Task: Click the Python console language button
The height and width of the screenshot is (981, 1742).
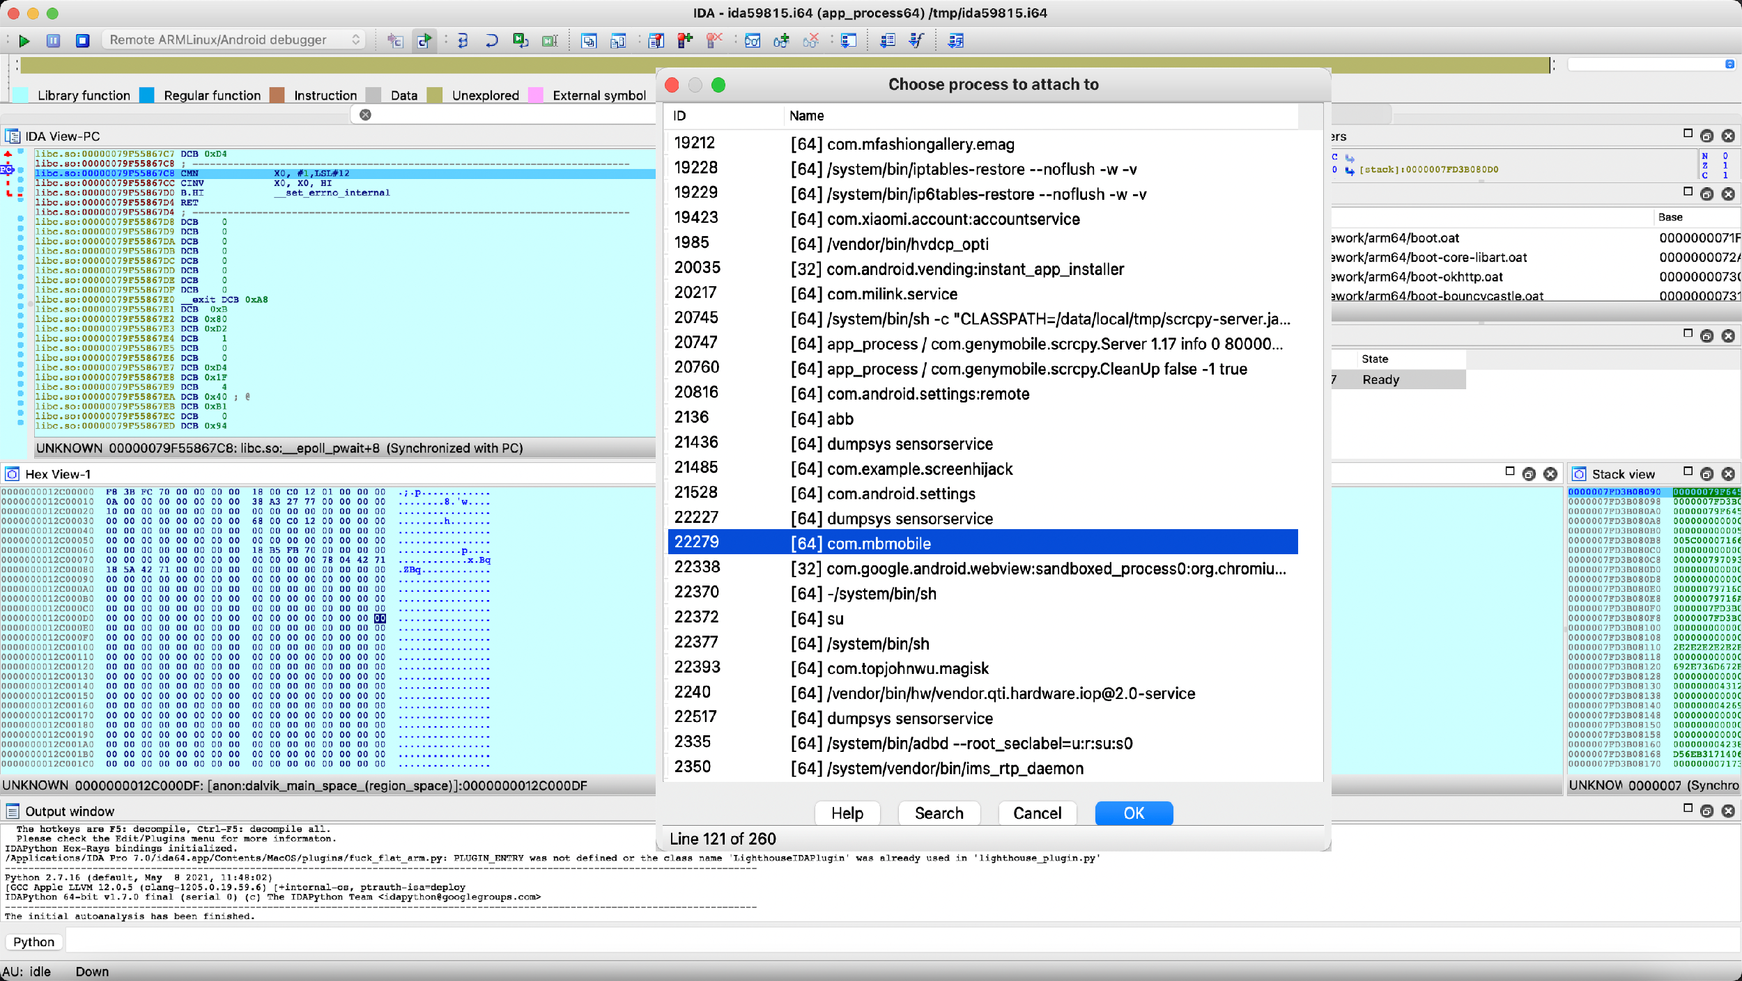Action: [x=33, y=942]
